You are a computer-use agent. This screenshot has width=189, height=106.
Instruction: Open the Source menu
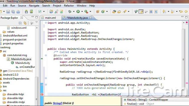click(22, 6)
